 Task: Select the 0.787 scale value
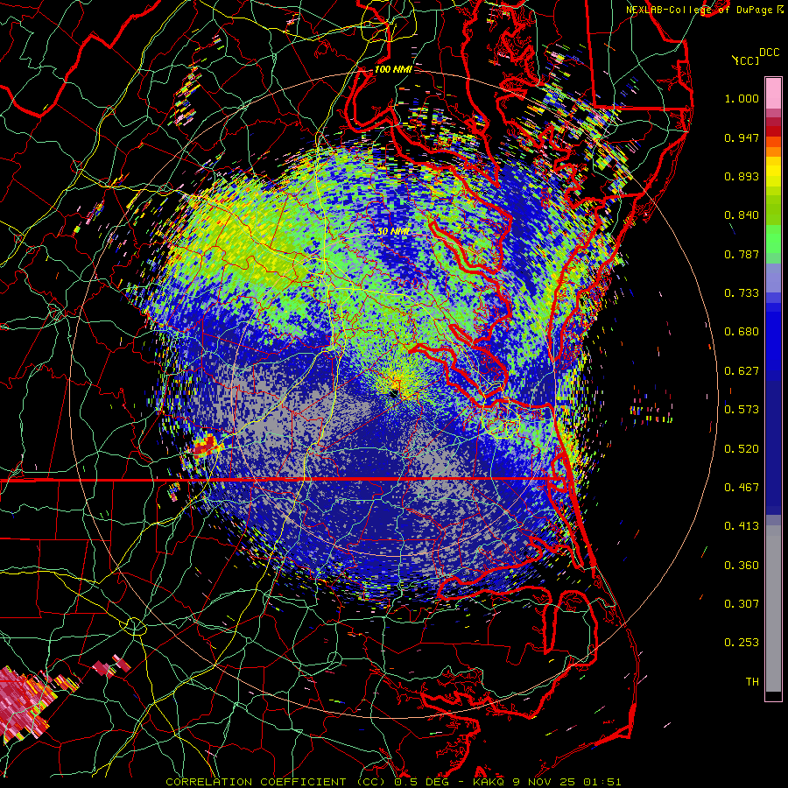(x=742, y=254)
